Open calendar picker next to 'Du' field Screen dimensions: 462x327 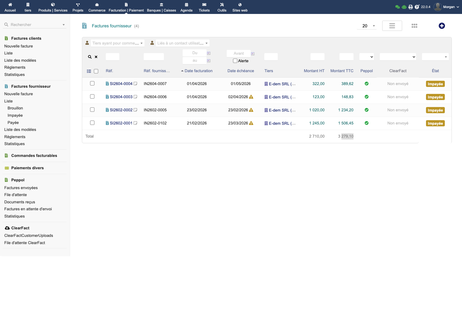coord(209,53)
